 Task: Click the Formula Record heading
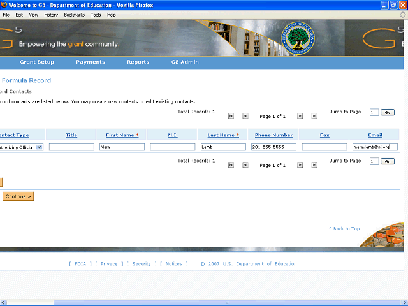click(x=26, y=80)
